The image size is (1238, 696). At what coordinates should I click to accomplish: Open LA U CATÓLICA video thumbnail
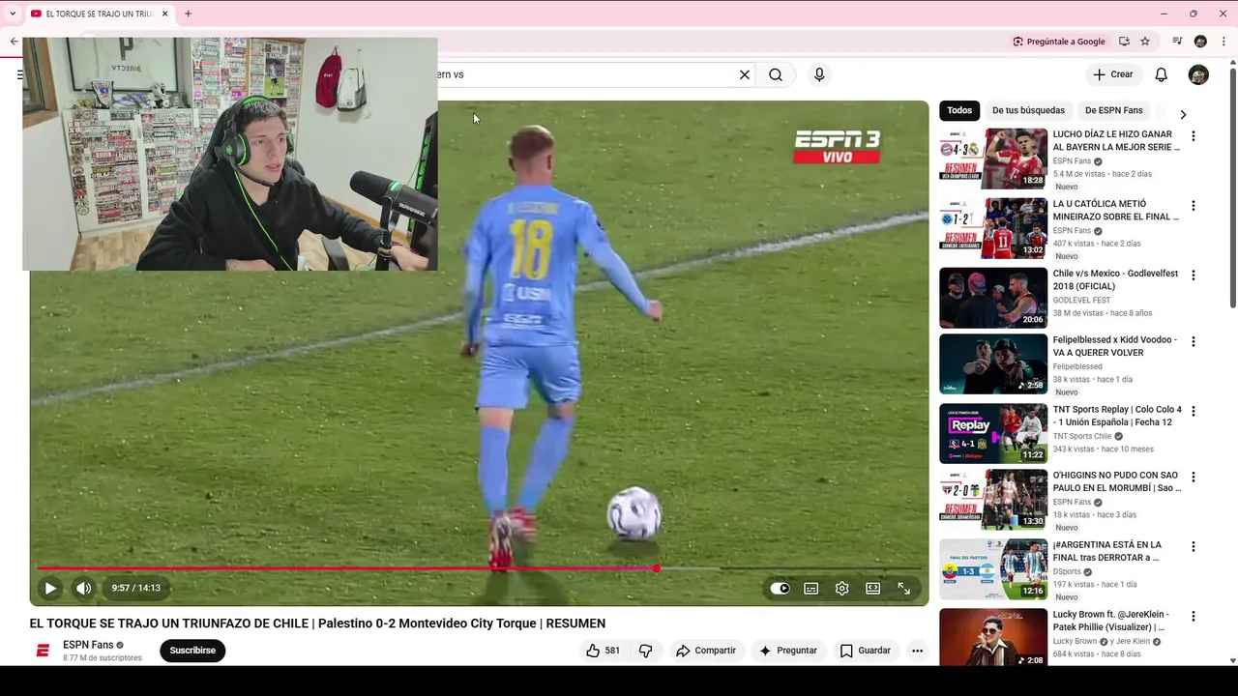pos(993,228)
